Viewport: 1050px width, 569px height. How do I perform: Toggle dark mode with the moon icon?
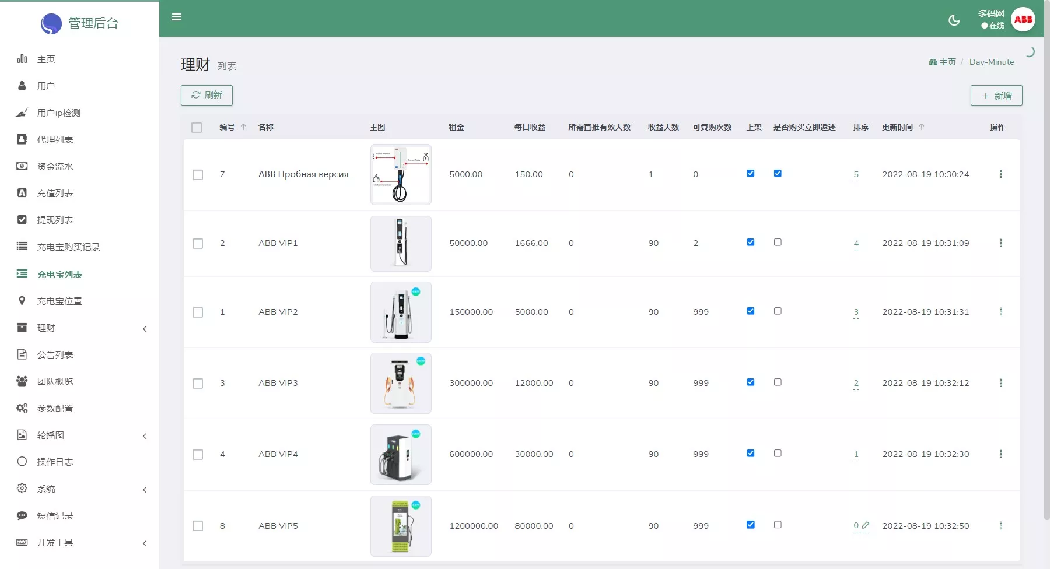(954, 20)
